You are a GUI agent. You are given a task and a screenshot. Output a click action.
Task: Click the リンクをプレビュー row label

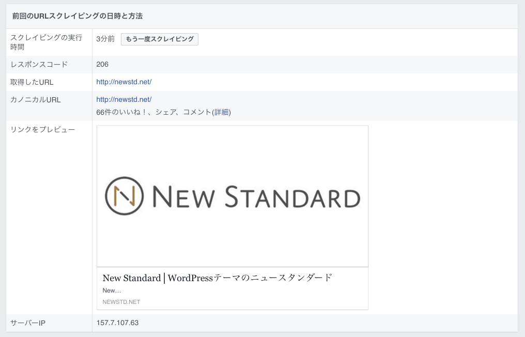coord(42,129)
